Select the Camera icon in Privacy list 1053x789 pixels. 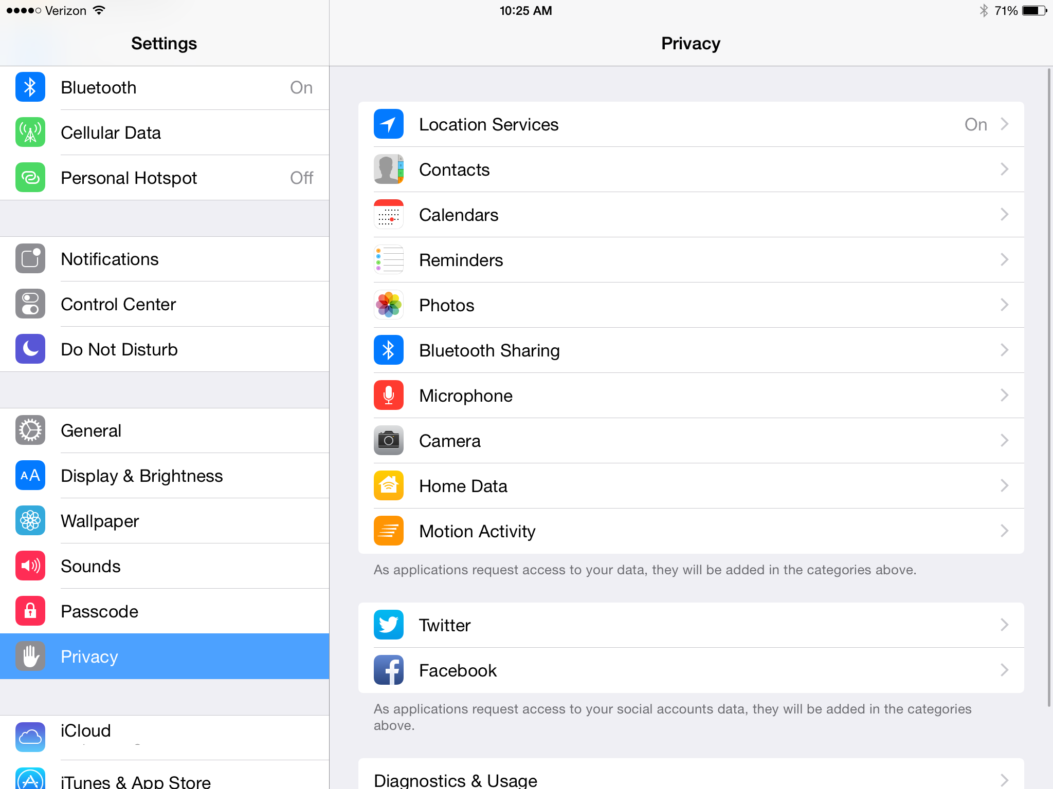(388, 441)
